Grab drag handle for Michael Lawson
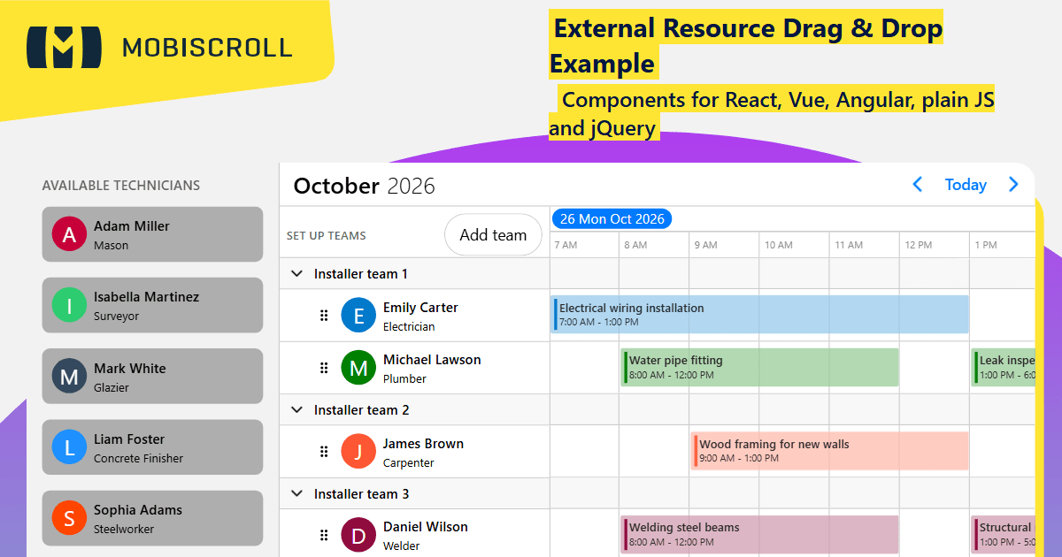 [324, 368]
